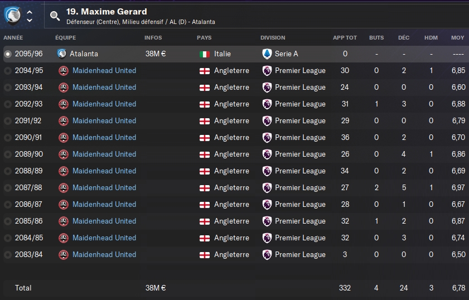Select the 2090/91 season radio button

(x=8, y=138)
